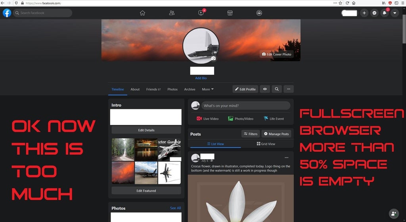This screenshot has height=222, width=406.
Task: Click the plus Create button
Action: coord(364,13)
